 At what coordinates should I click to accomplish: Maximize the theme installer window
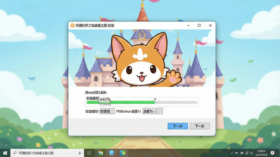(199, 25)
